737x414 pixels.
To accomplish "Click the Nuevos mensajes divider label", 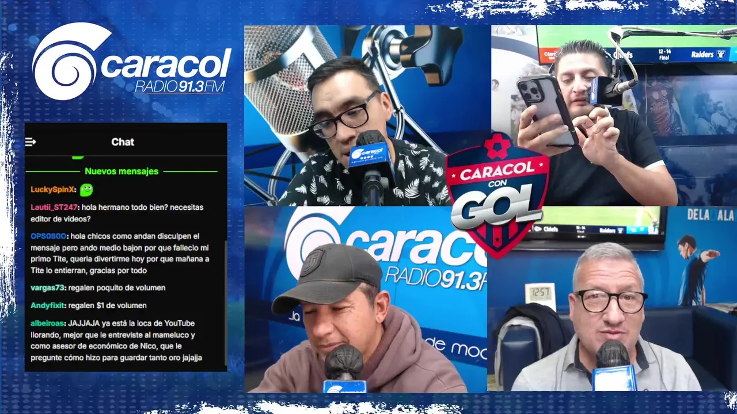I will (121, 171).
